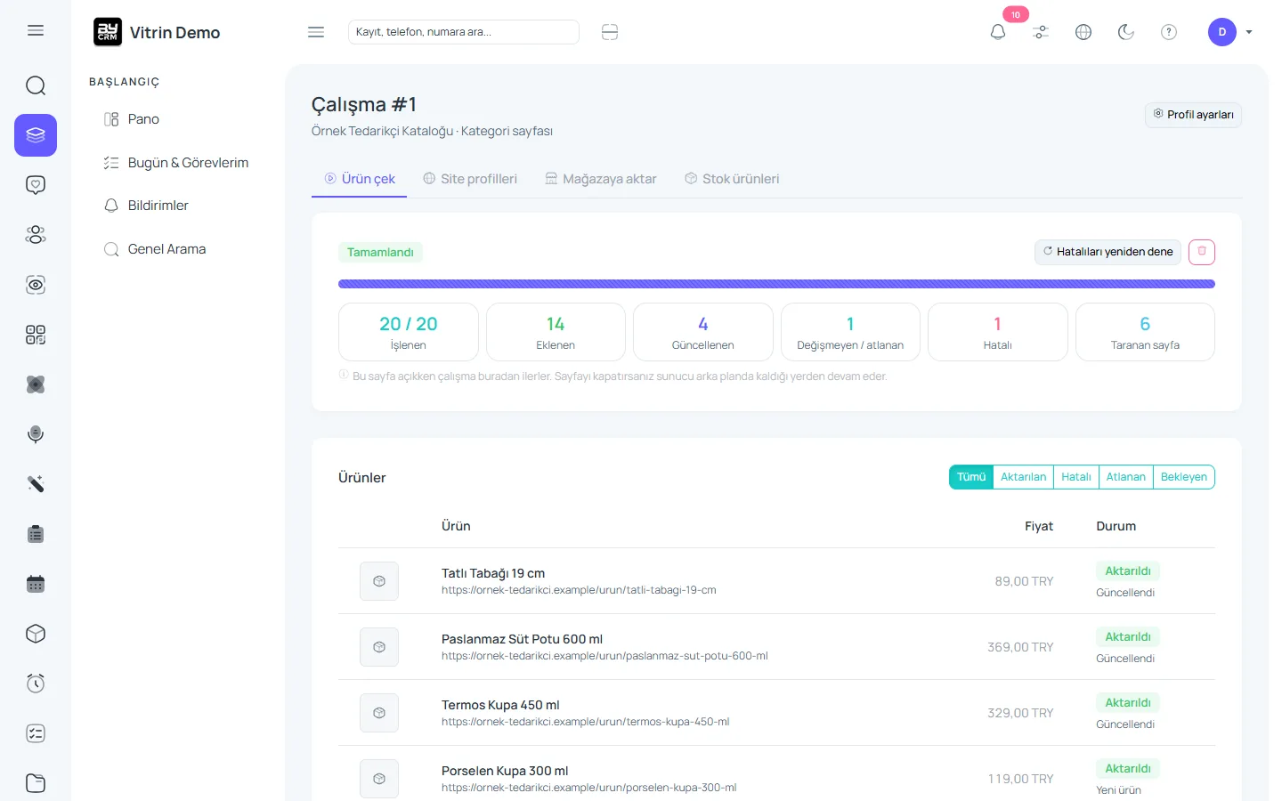Switch to the Stok ürünleri tab
Screen dimensions: 1282x801
click(732, 179)
